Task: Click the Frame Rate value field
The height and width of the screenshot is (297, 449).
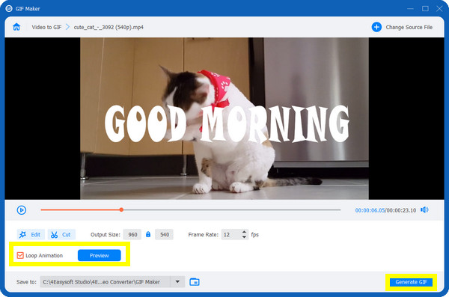Action: pyautogui.click(x=231, y=235)
